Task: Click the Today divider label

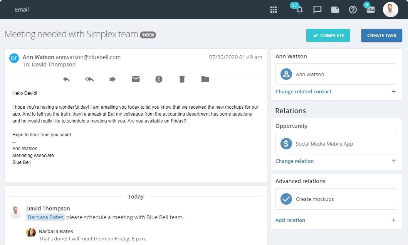Action: click(136, 197)
